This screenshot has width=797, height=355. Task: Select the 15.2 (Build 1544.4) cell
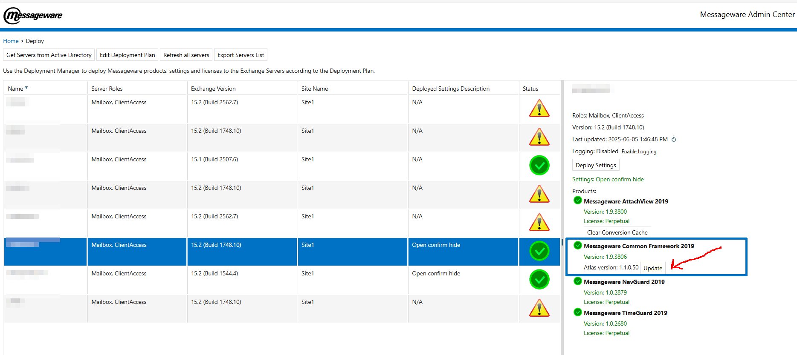point(242,280)
